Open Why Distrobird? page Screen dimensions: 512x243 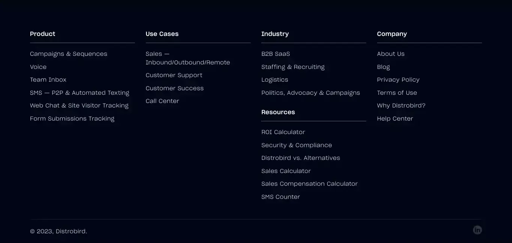pos(401,106)
